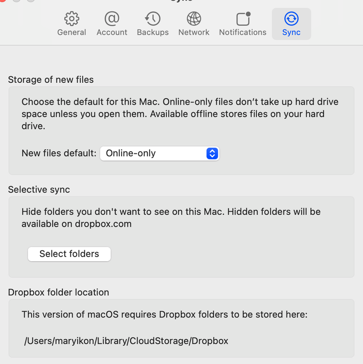Switch to the General tab label
This screenshot has height=364, width=363.
[x=72, y=32]
